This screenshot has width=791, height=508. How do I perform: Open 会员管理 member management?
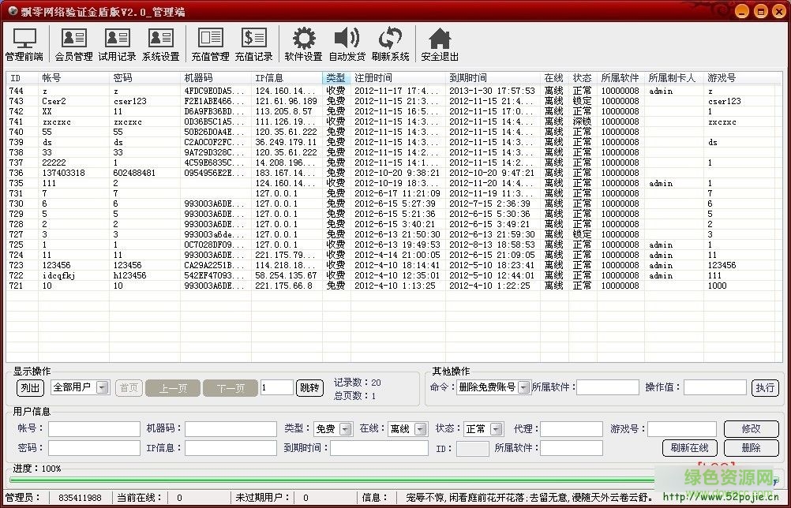coord(73,43)
